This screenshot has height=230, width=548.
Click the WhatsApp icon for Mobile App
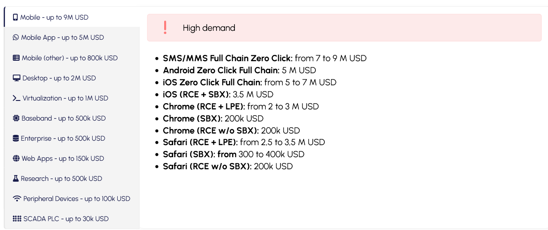(x=16, y=38)
